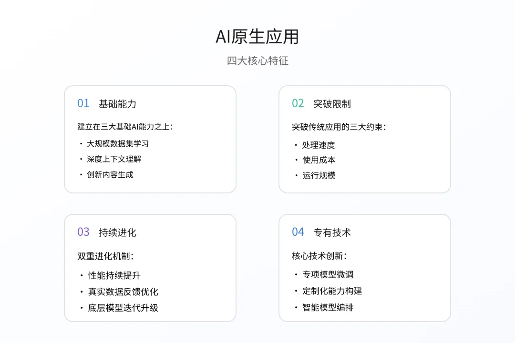Image resolution: width=515 pixels, height=343 pixels.
Task: Click the text '建立在三大基础AI能力之上:'
Action: click(x=125, y=127)
